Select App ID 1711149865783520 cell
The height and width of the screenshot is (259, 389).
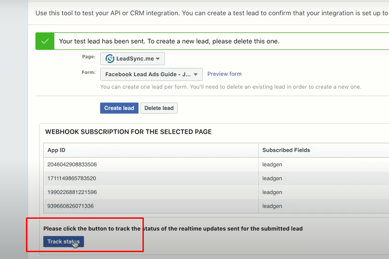(x=72, y=178)
